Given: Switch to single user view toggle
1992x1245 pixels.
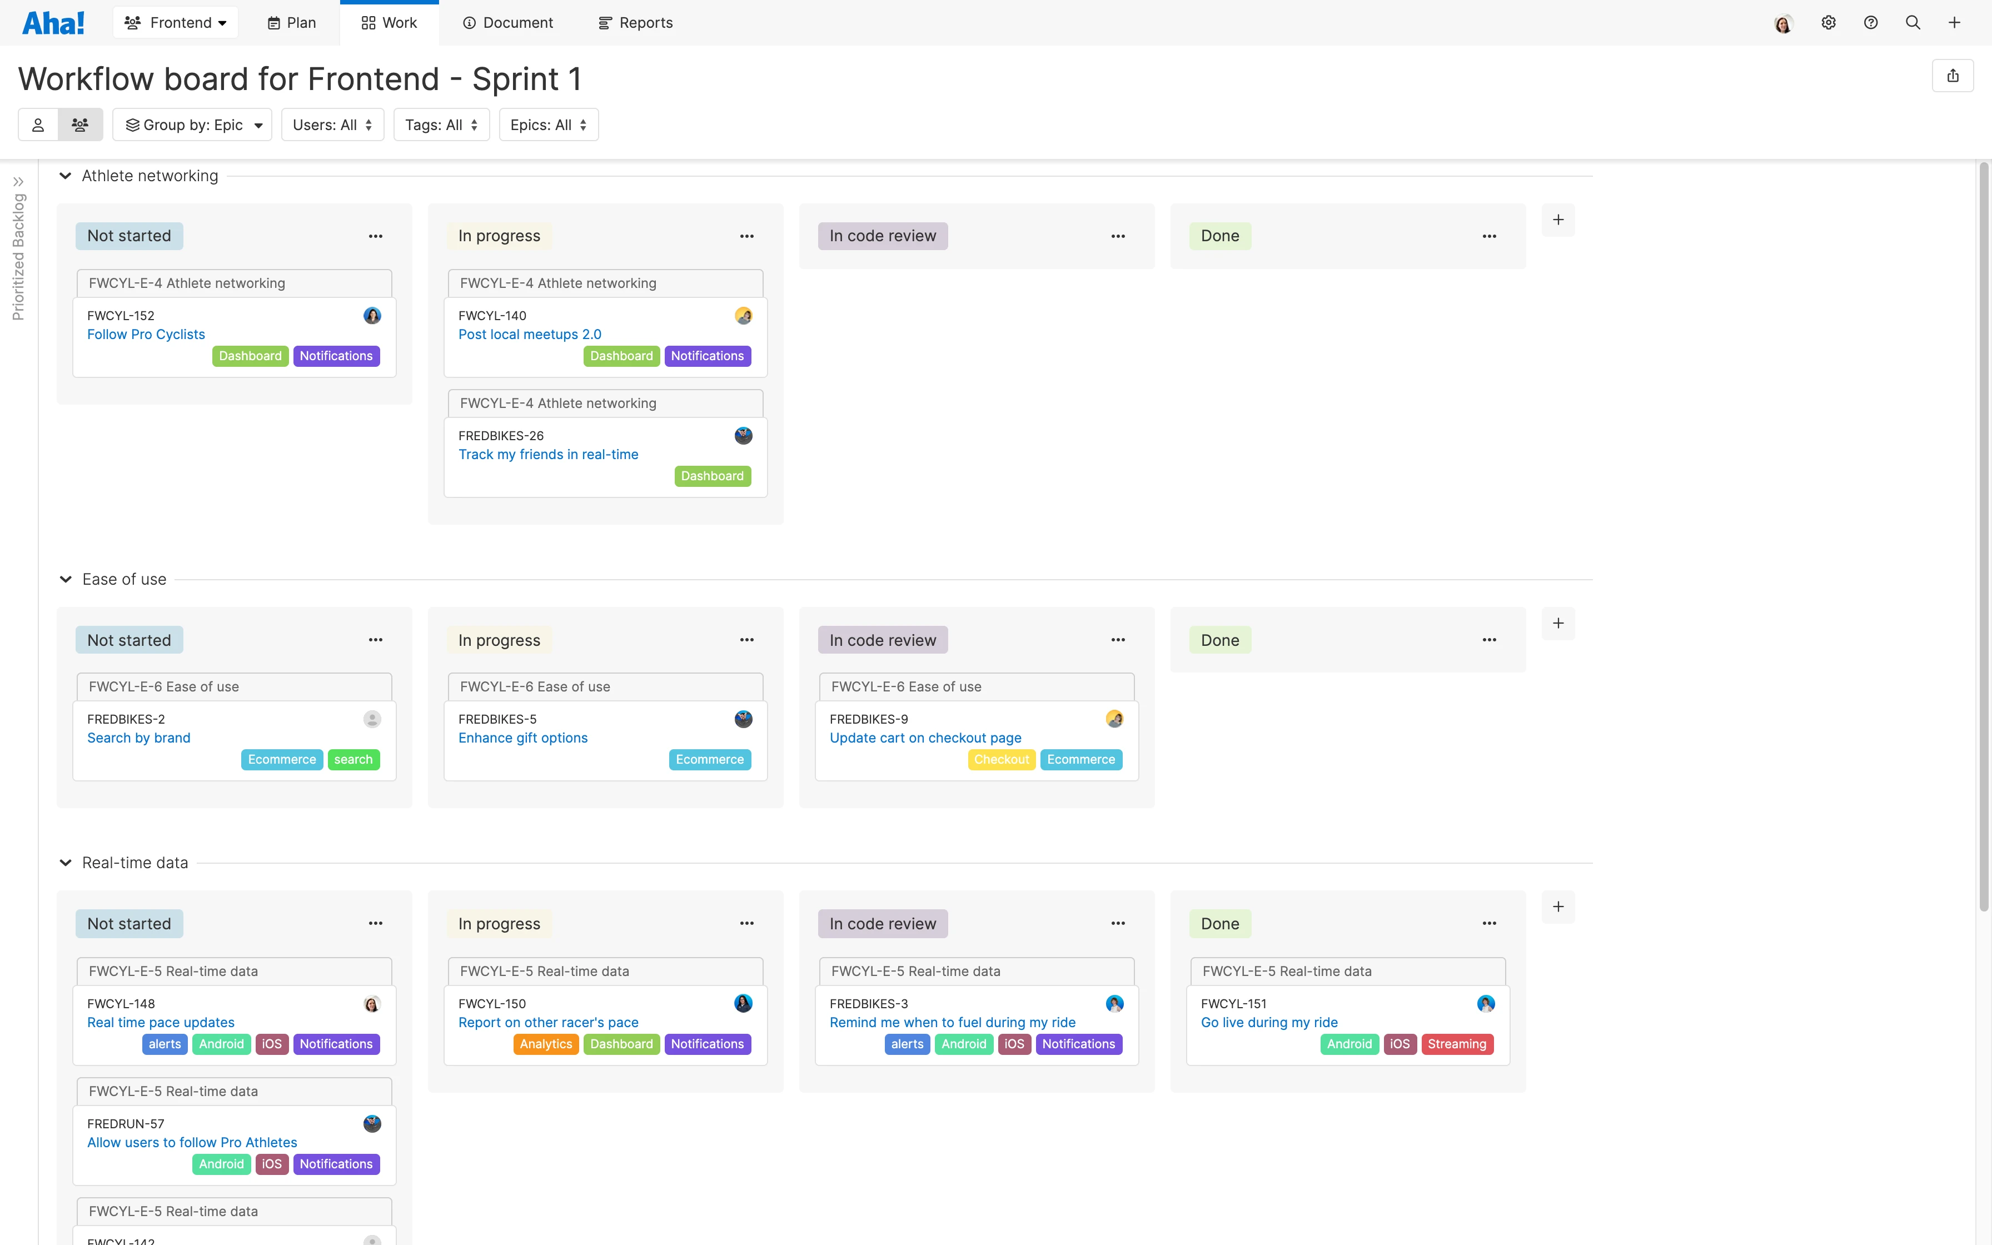Looking at the screenshot, I should (x=38, y=125).
